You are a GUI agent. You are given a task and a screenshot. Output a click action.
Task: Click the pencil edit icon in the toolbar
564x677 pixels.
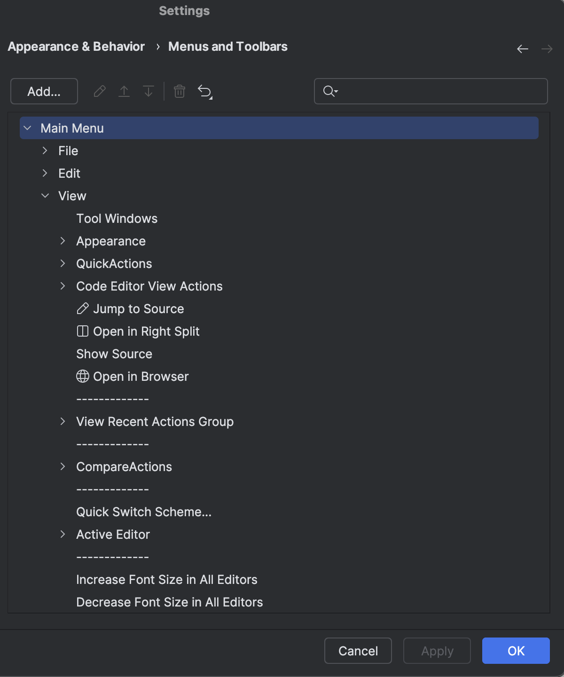coord(100,91)
